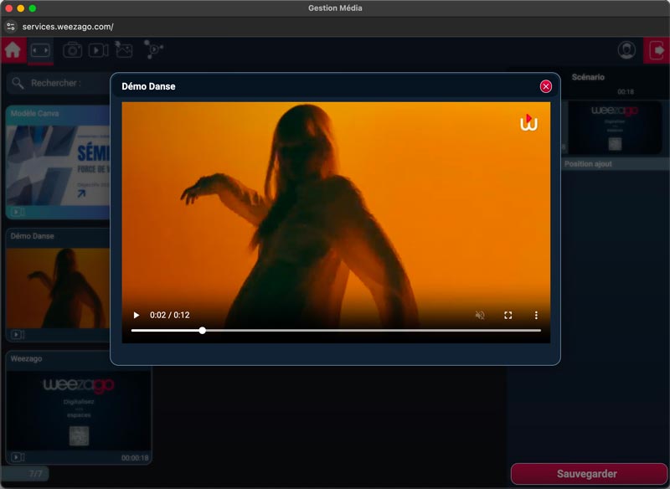Screen dimensions: 670x489
Task: Click the Weezago card title label
Action: pos(26,358)
